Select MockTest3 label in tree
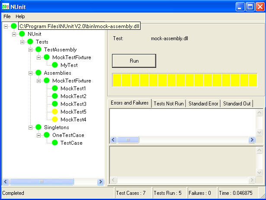This screenshot has height=200, width=266. pos(74,104)
